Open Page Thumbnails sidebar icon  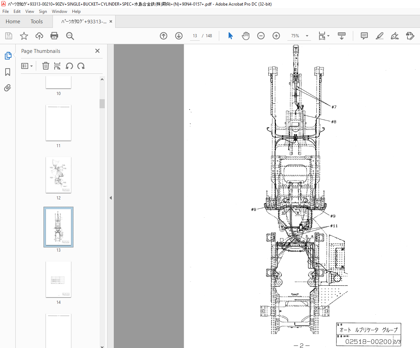click(x=8, y=56)
